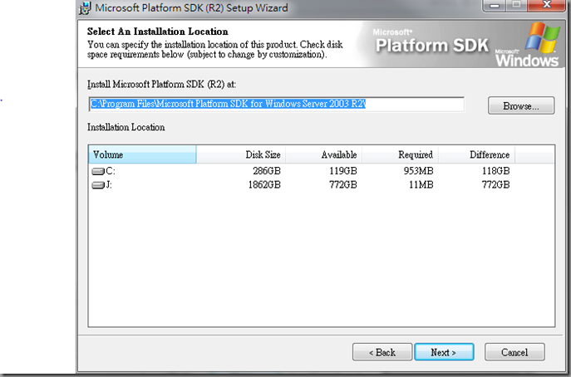The image size is (571, 377).
Task: Click the 119GB available value
Action: [343, 171]
